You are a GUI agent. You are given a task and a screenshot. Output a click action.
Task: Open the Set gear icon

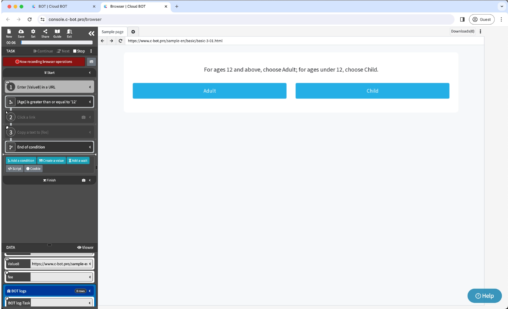pos(33,31)
